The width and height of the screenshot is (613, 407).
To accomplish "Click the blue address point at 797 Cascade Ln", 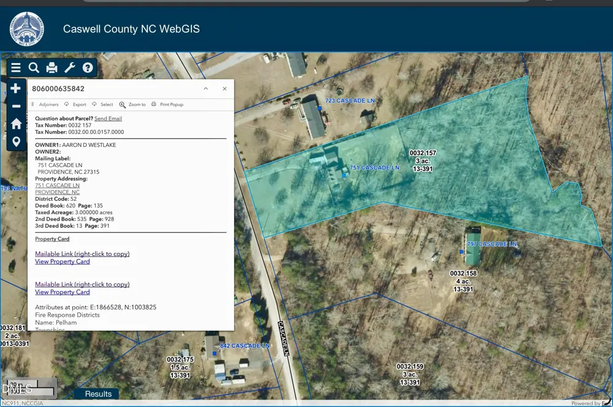I will [462, 252].
